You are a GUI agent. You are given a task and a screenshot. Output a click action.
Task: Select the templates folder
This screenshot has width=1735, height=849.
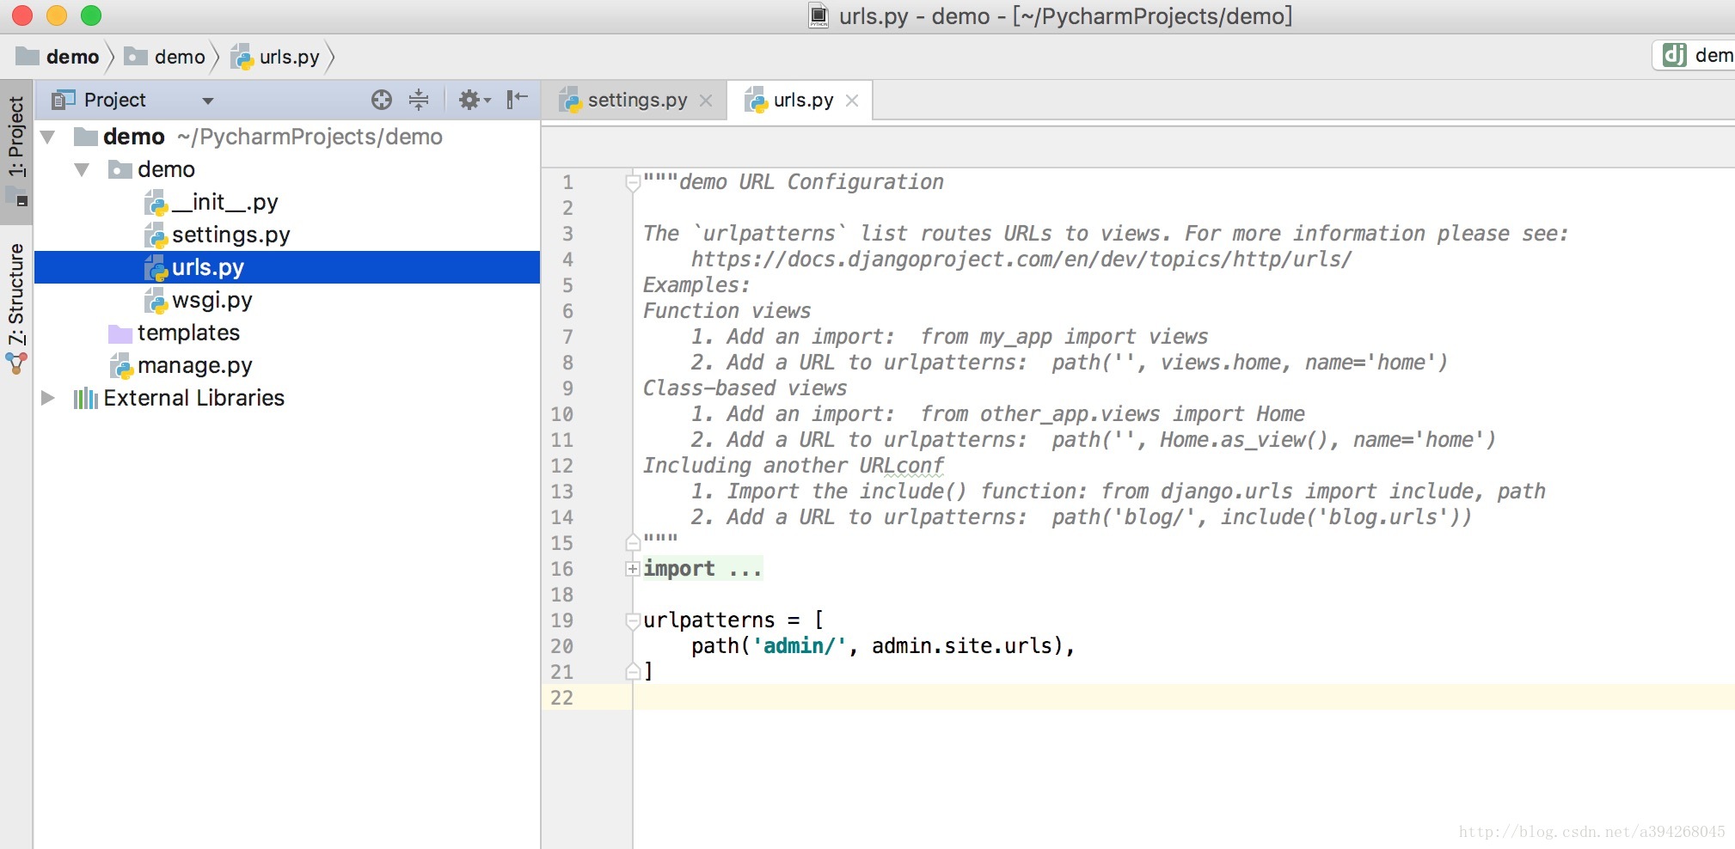(287, 333)
